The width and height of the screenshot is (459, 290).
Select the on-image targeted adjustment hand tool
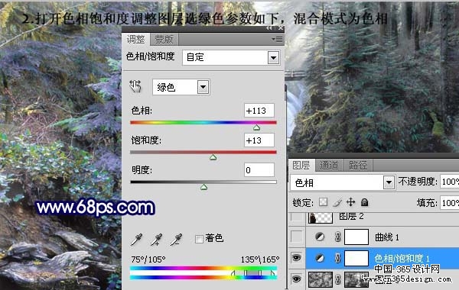135,86
